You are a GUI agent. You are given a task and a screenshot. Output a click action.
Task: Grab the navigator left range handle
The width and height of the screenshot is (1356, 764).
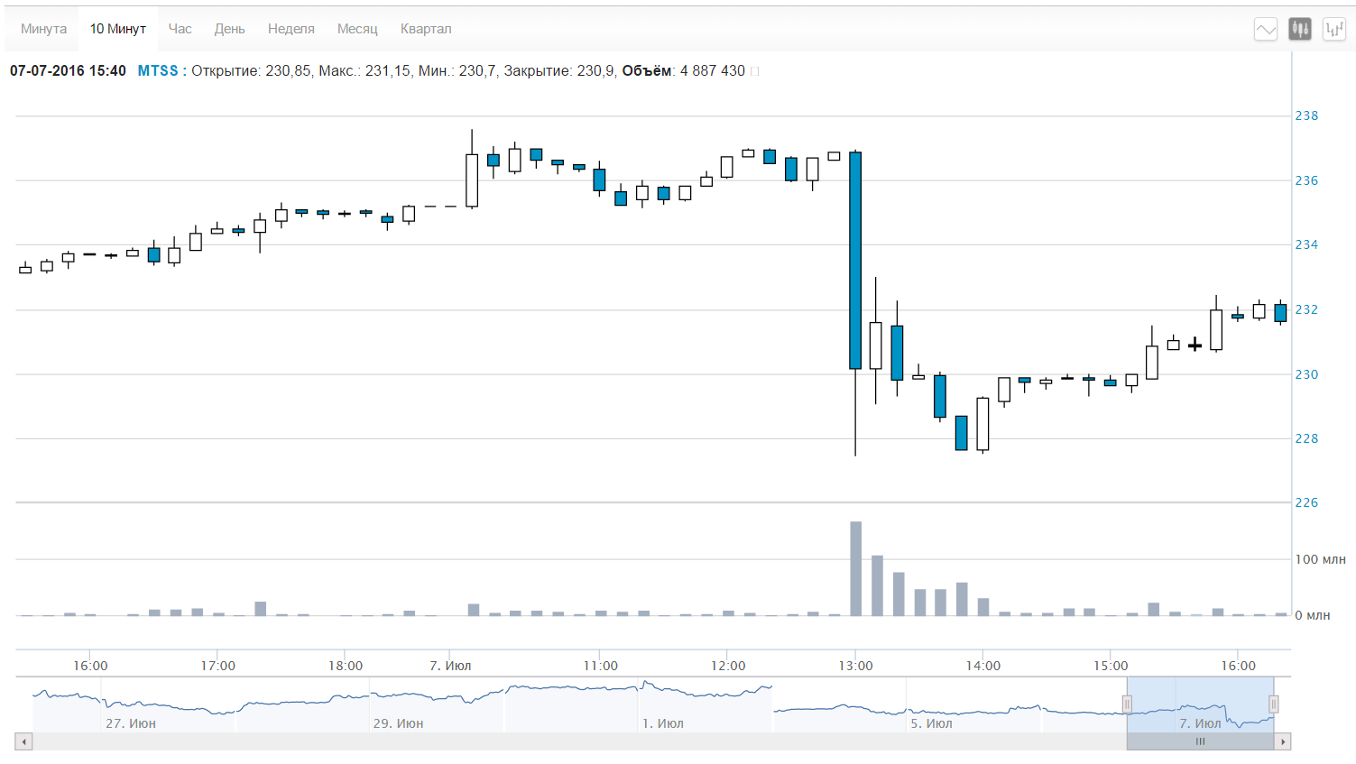click(x=1127, y=704)
